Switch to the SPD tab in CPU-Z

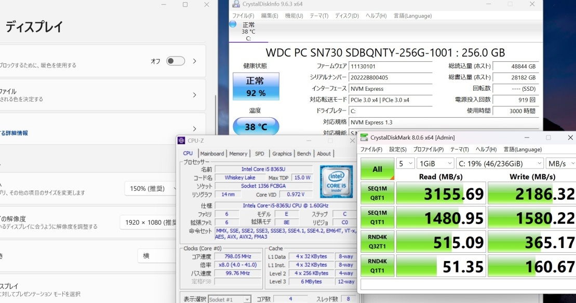click(260, 154)
